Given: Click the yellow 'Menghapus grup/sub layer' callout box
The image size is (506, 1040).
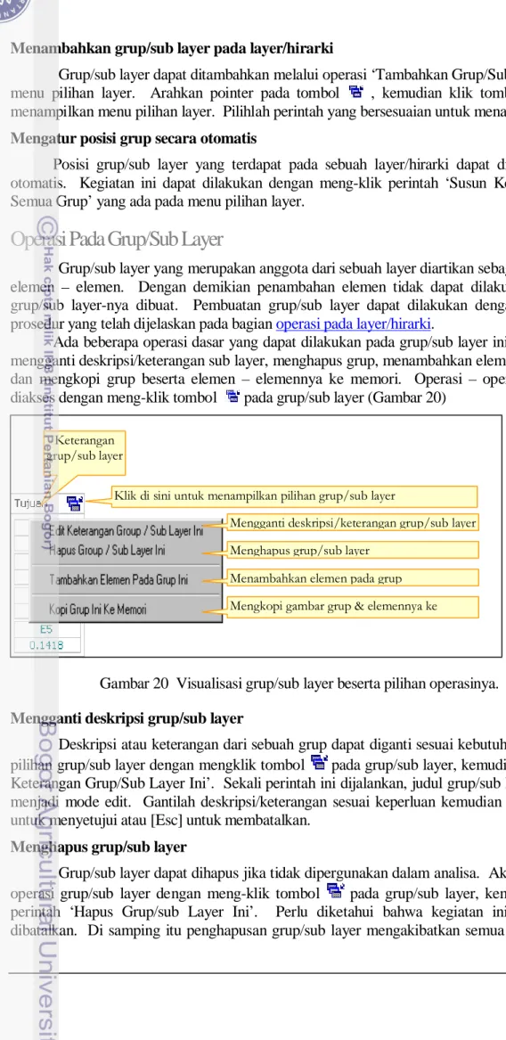Looking at the screenshot, I should (353, 551).
